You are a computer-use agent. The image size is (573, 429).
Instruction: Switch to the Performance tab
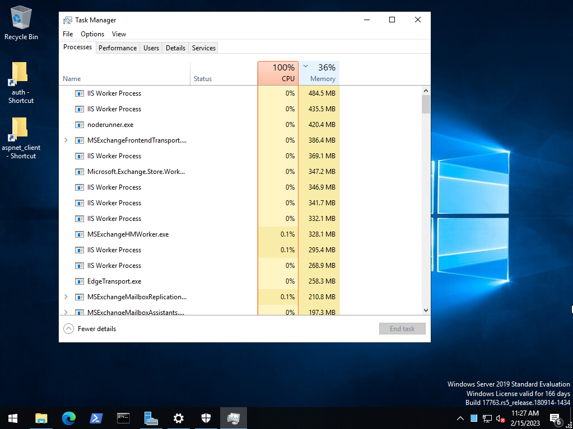coord(118,48)
